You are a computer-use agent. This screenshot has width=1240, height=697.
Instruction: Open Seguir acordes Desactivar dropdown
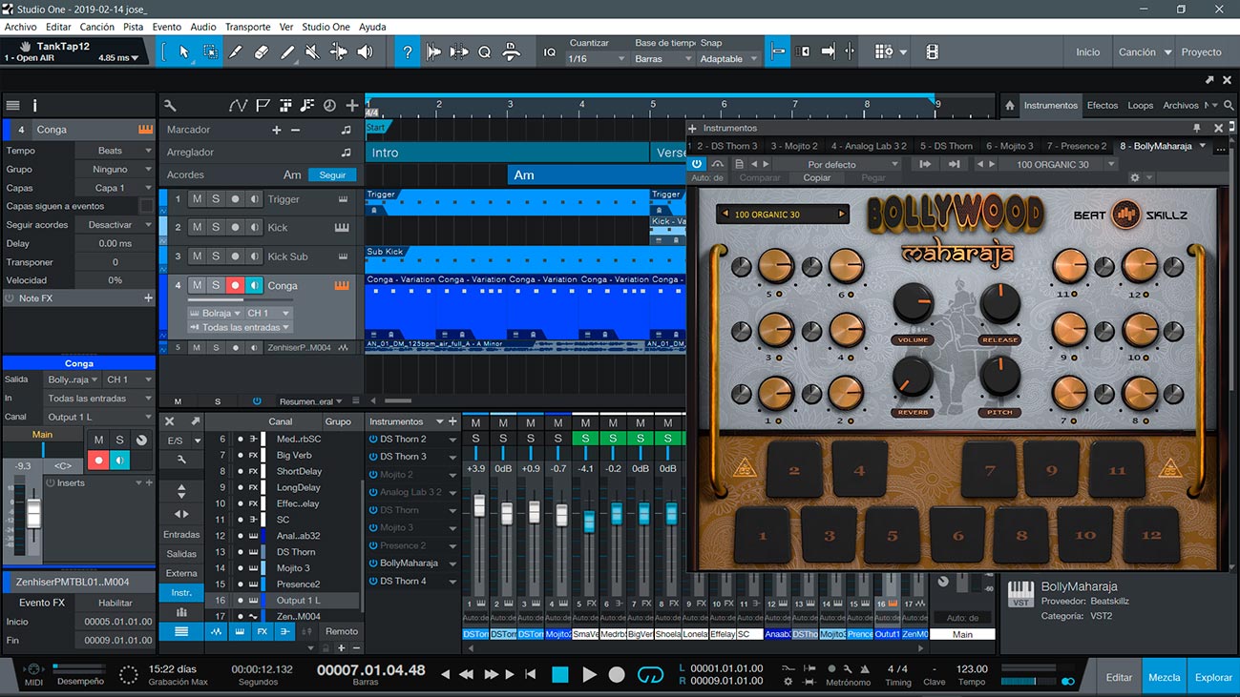[116, 225]
